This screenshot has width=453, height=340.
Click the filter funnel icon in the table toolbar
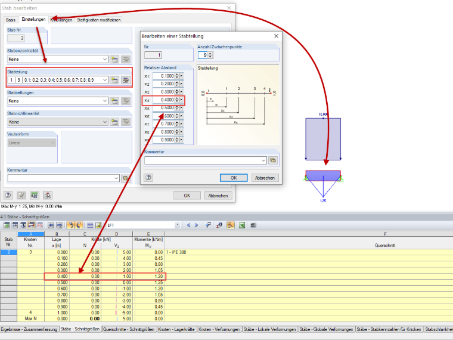(208, 225)
